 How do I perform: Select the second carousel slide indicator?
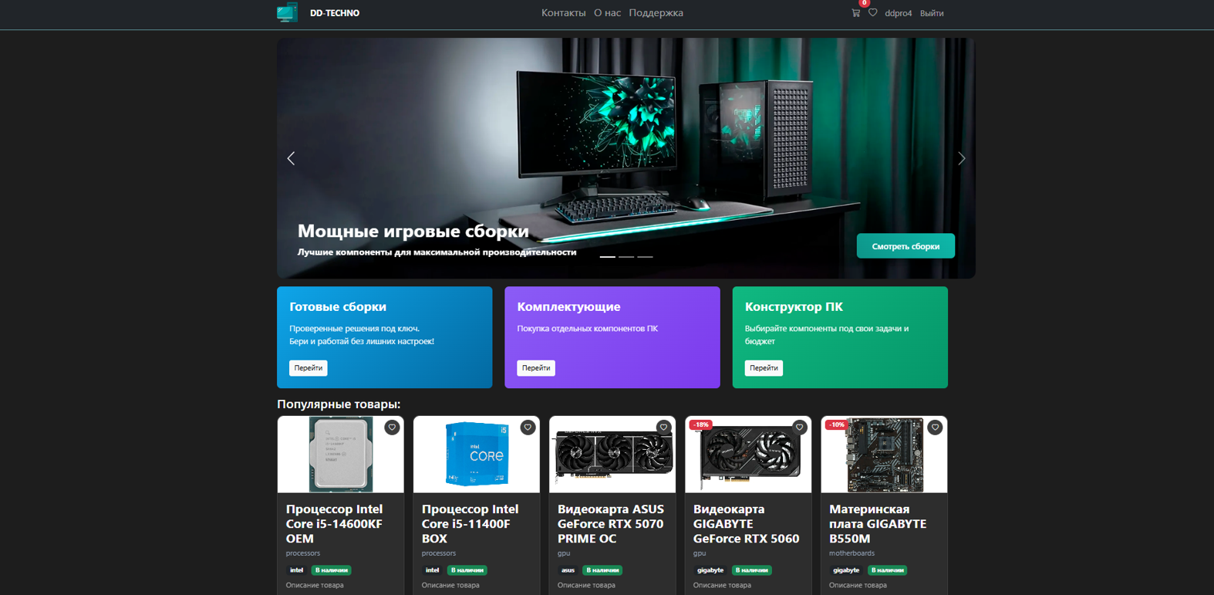click(626, 256)
